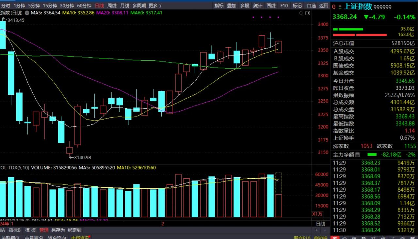Click the 最低指数 value 3343.88
Viewport: 418px width, 239px height.
tap(405, 124)
